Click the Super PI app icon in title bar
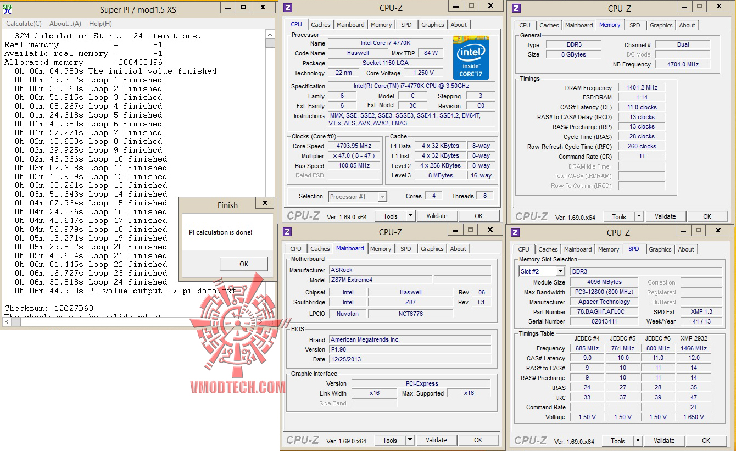Viewport: 736px width, 451px height. click(x=7, y=9)
